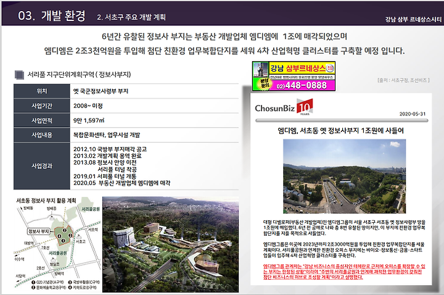This screenshot has height=295, width=444.
Task: Click the article paragraph starting '대형 디벨로퍼'
Action: (x=344, y=228)
